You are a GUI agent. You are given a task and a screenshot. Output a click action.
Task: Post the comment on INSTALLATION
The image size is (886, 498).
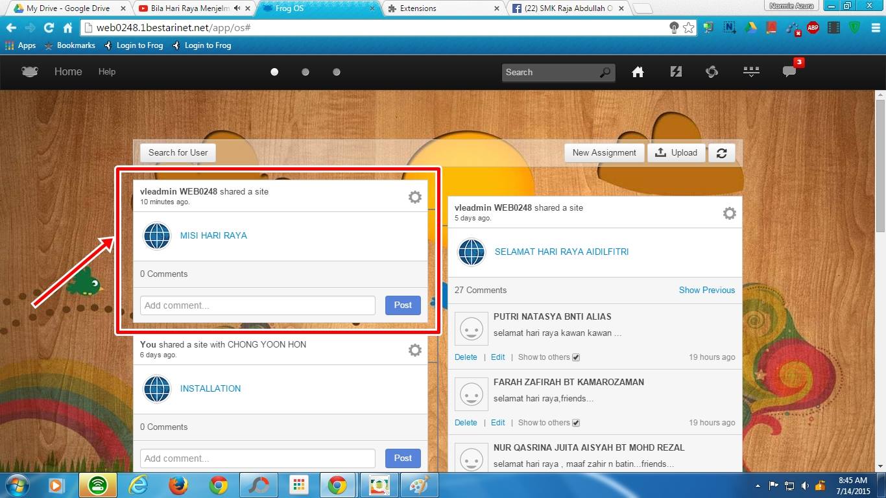[x=403, y=458]
